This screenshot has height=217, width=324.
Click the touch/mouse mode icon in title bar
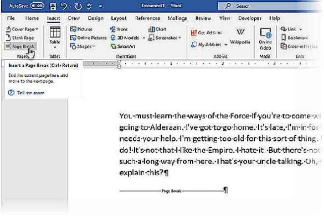(x=89, y=6)
